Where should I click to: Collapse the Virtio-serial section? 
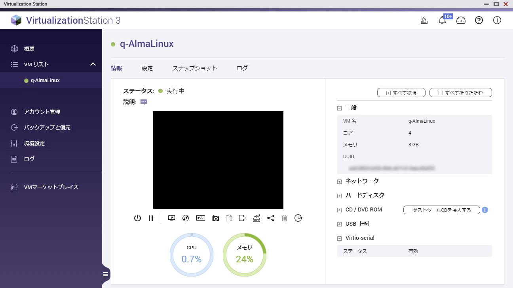(x=339, y=238)
